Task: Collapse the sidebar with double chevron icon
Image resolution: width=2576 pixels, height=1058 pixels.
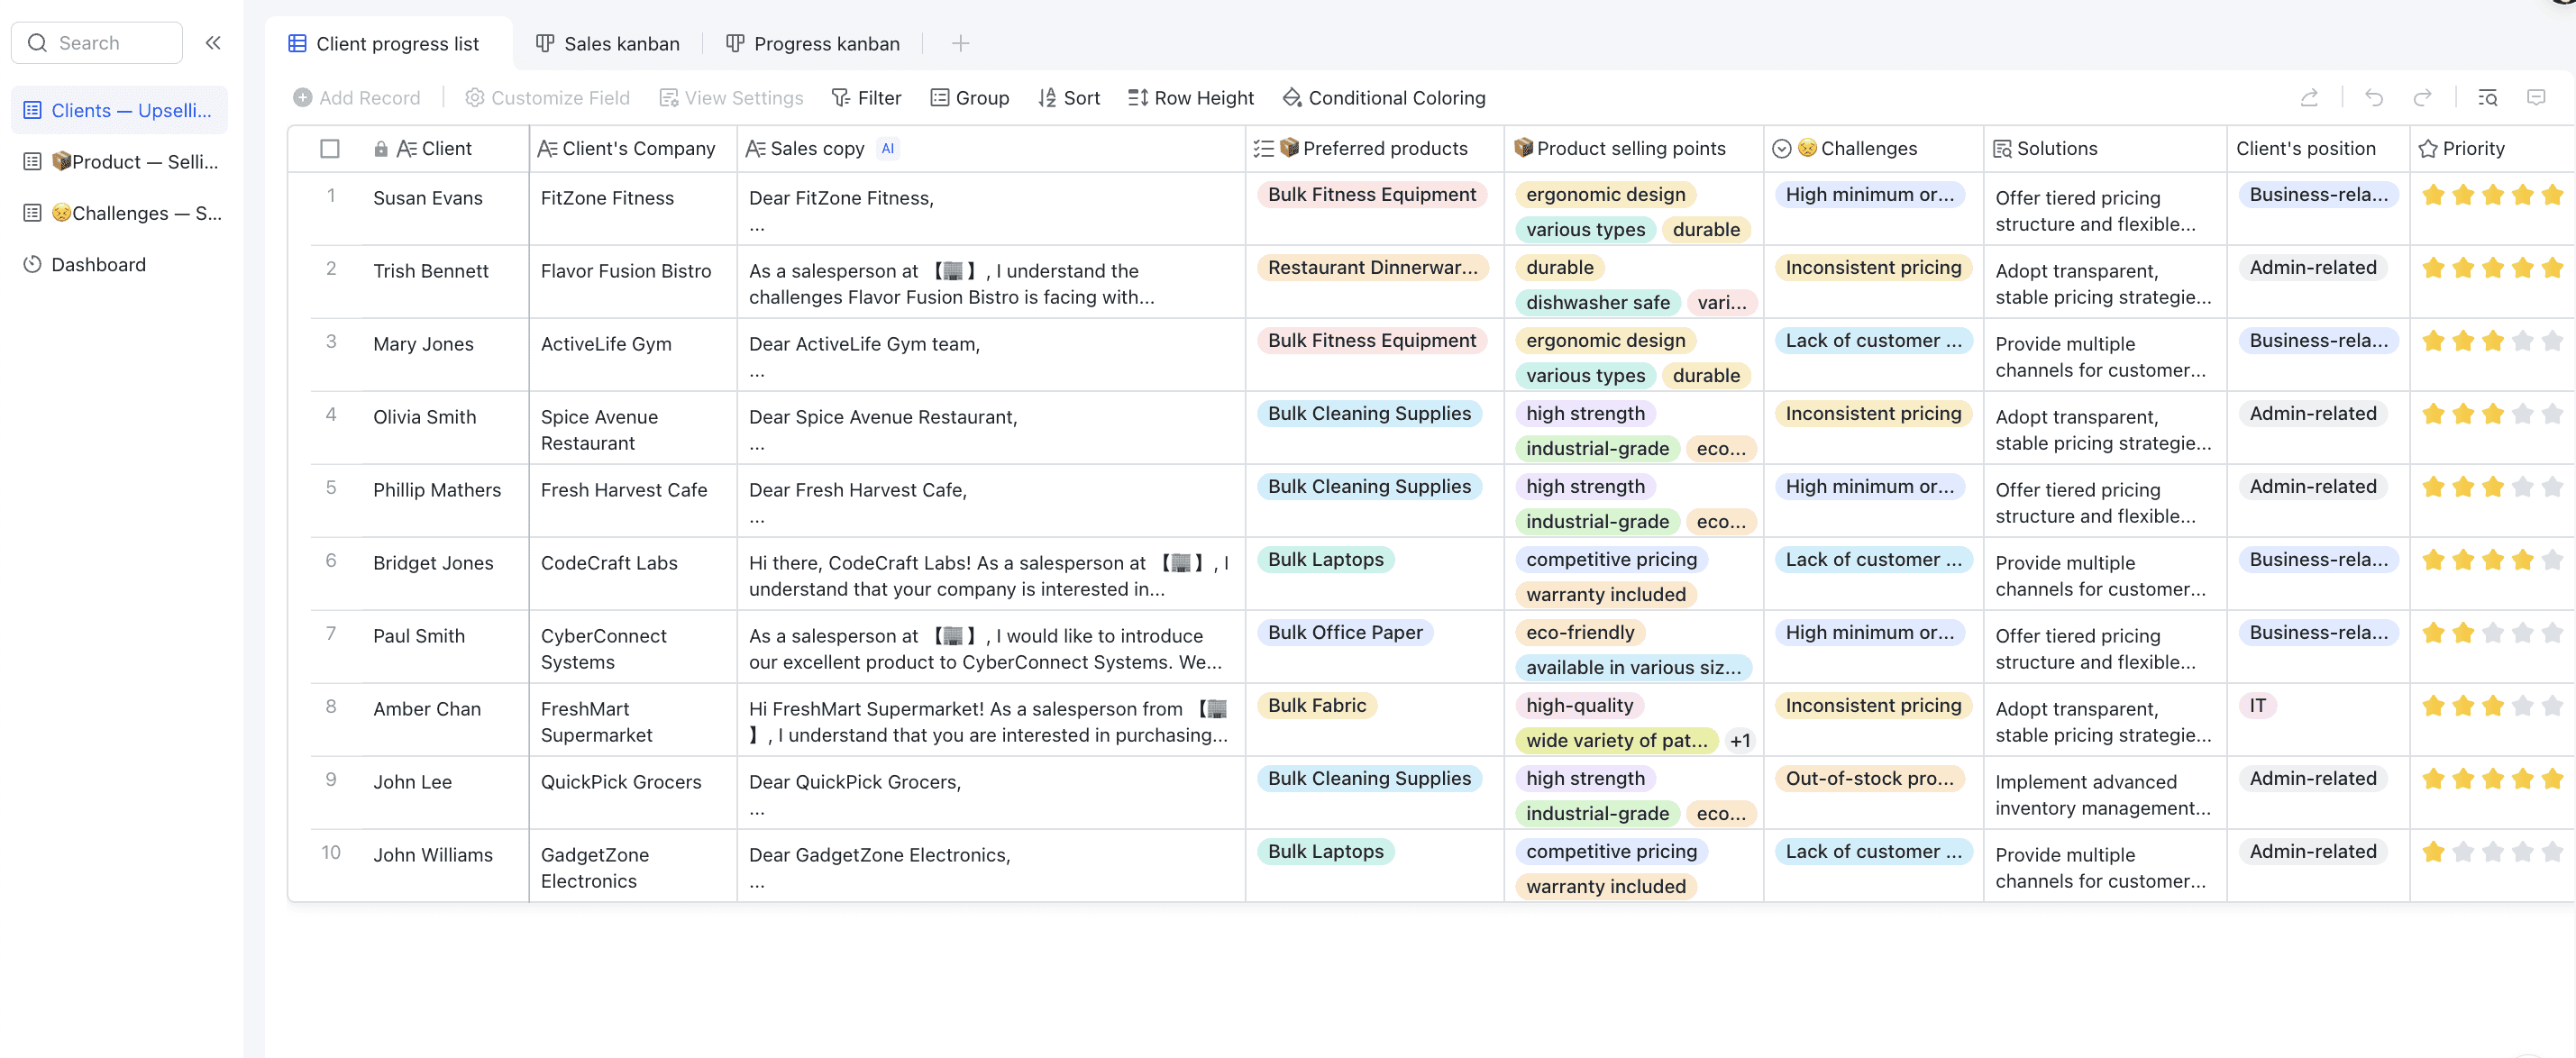Action: [x=213, y=43]
